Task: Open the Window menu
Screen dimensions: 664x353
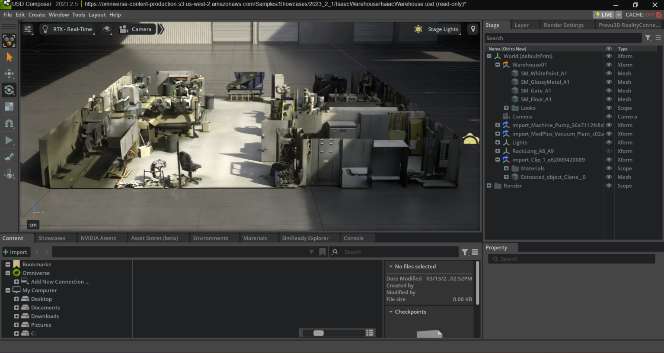Action: pyautogui.click(x=58, y=14)
